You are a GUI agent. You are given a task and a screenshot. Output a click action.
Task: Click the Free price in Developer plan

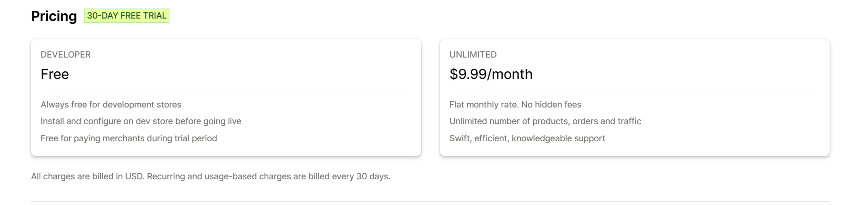pyautogui.click(x=55, y=74)
